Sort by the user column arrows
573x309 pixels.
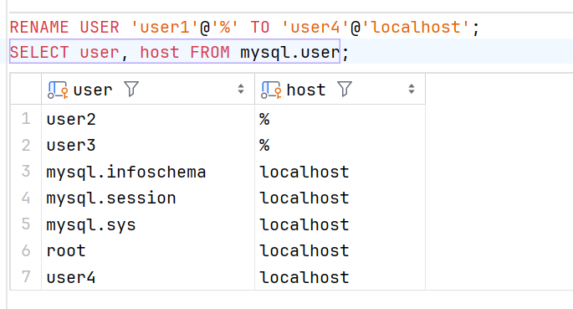point(240,89)
